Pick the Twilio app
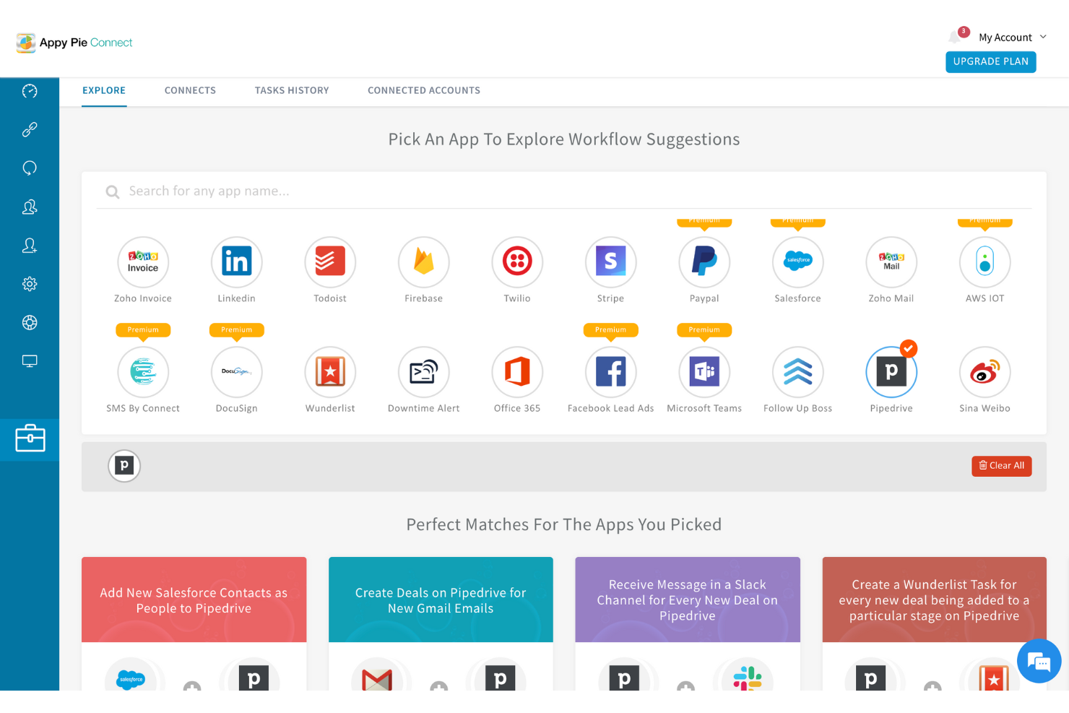This screenshot has height=713, width=1069. [517, 262]
